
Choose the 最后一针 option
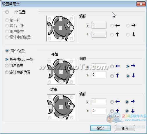coord(7,26)
